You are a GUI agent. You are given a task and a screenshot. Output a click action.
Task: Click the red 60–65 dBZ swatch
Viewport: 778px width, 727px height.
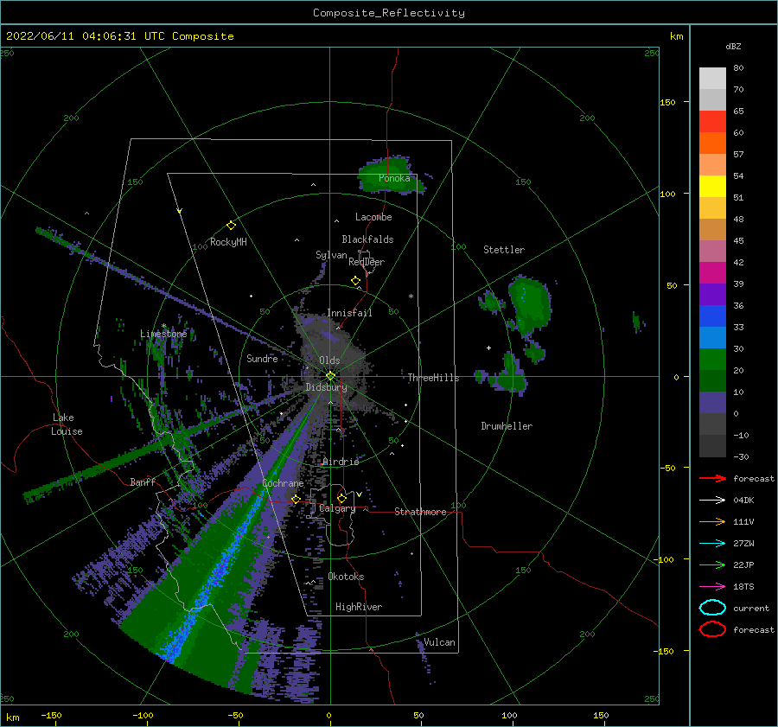click(x=712, y=122)
